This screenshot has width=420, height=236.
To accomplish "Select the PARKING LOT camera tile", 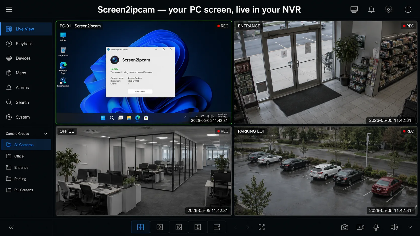I will pyautogui.click(x=326, y=171).
